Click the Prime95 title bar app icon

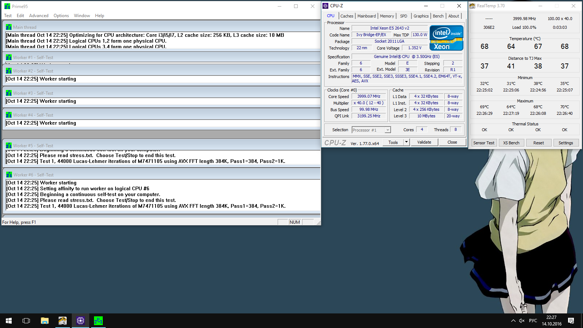(7, 6)
